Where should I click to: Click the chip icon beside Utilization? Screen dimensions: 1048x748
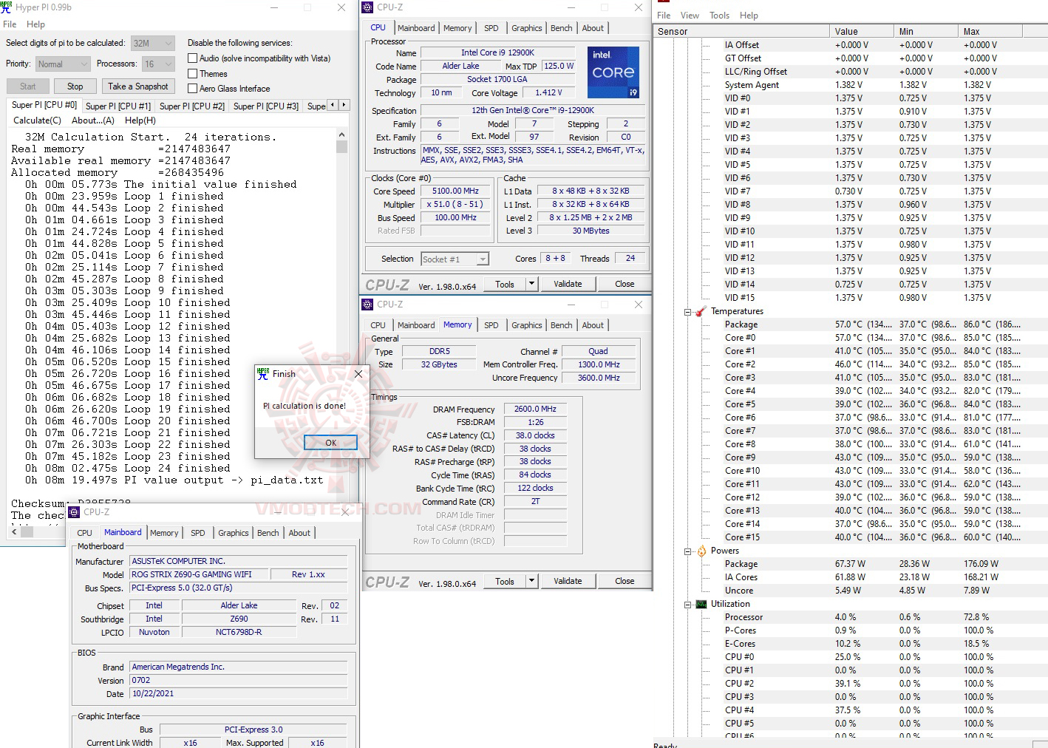tap(701, 604)
